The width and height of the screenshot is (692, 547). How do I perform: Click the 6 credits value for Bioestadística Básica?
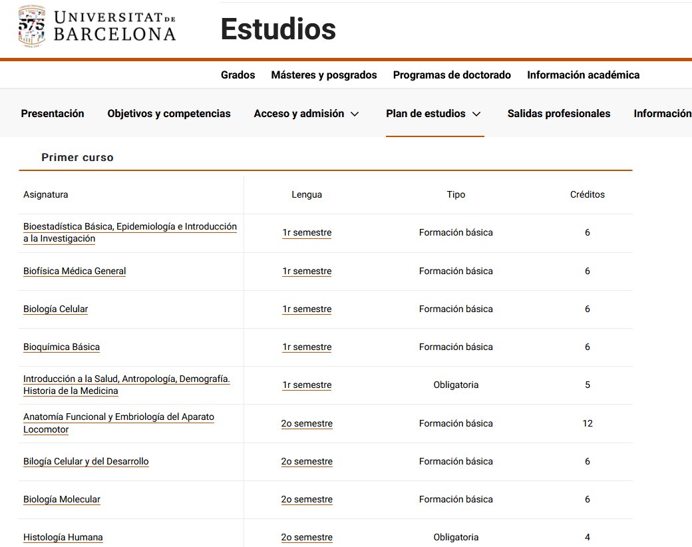pyautogui.click(x=588, y=233)
